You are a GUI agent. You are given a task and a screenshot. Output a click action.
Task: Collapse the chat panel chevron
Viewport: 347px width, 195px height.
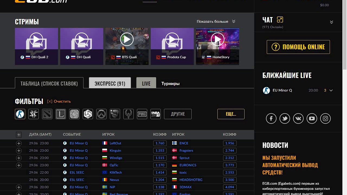click(331, 22)
